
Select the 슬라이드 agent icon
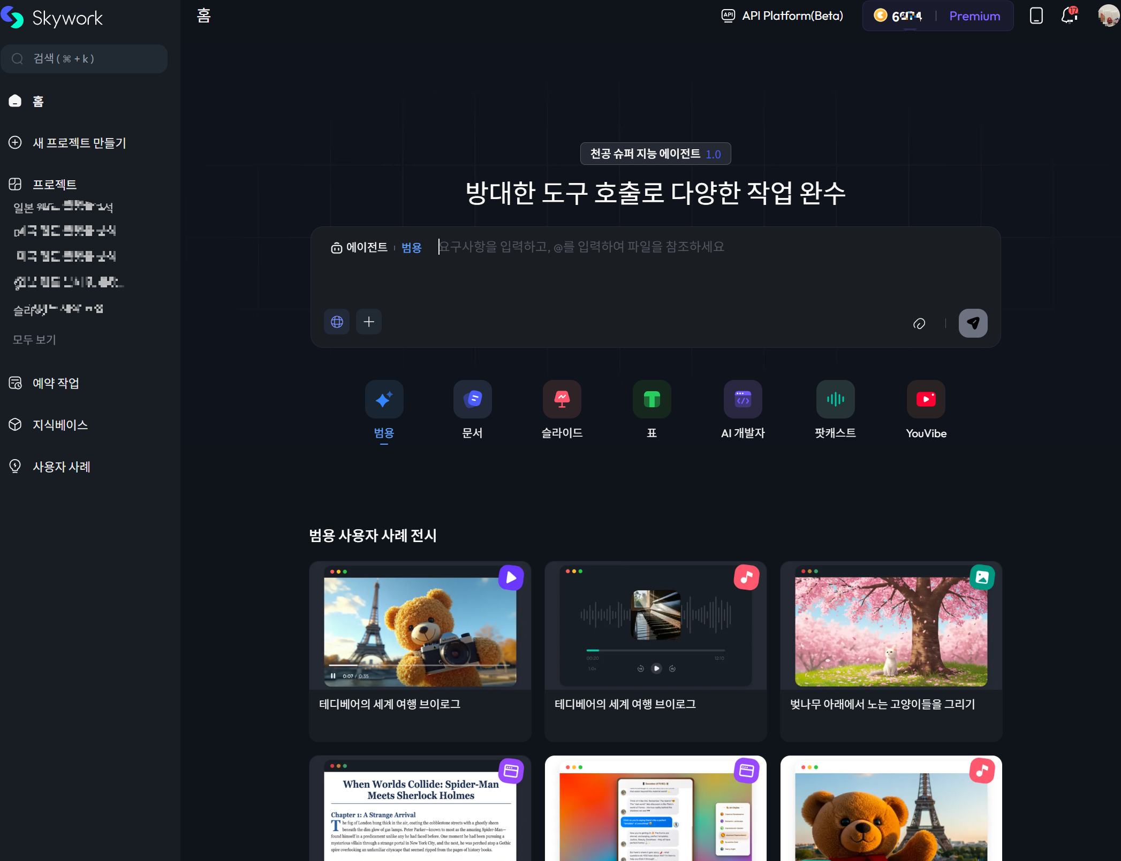[x=562, y=399]
